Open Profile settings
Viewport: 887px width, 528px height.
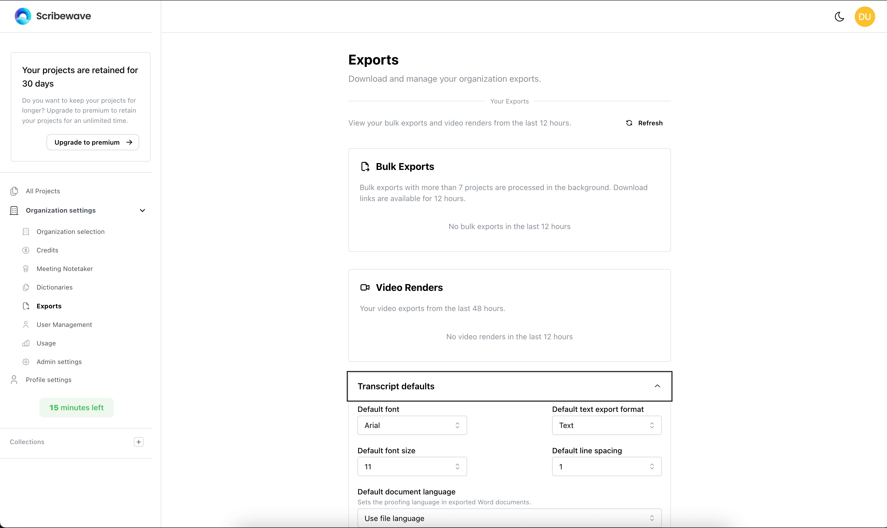(48, 379)
